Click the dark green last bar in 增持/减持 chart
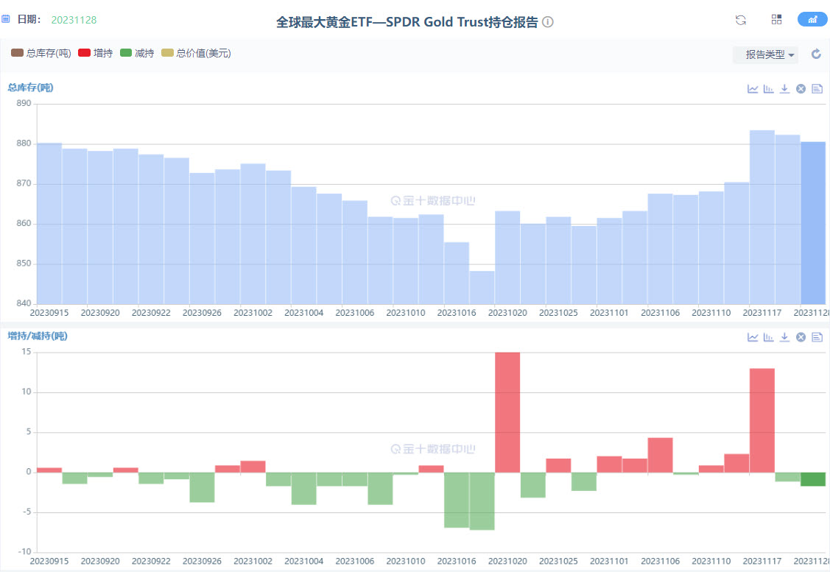Screen dimensions: 830x572 click(813, 479)
